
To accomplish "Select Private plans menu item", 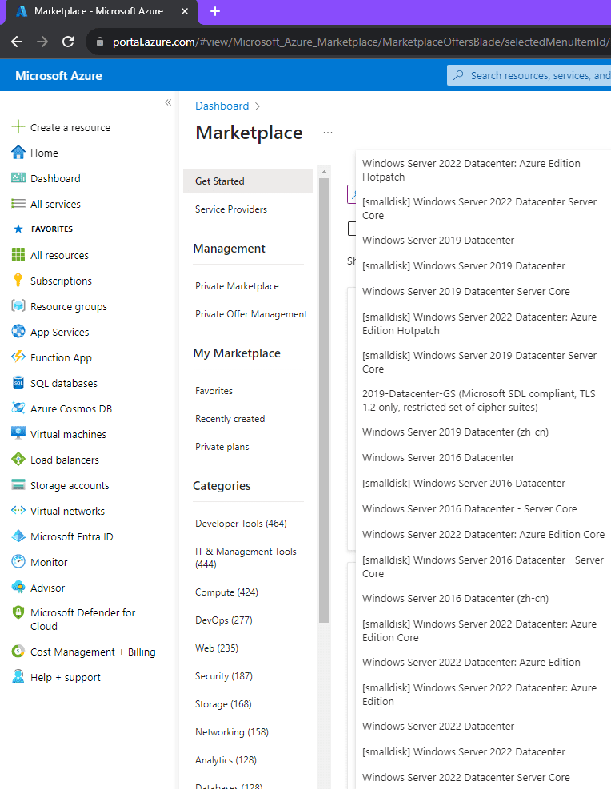I will (x=222, y=447).
